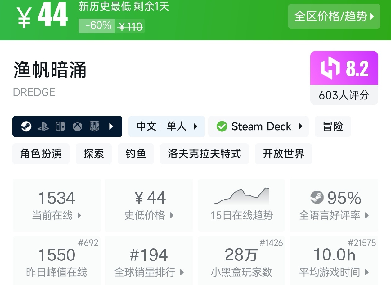The image size is (391, 285).
Task: Select the 角色扮演 tag
Action: (x=41, y=154)
